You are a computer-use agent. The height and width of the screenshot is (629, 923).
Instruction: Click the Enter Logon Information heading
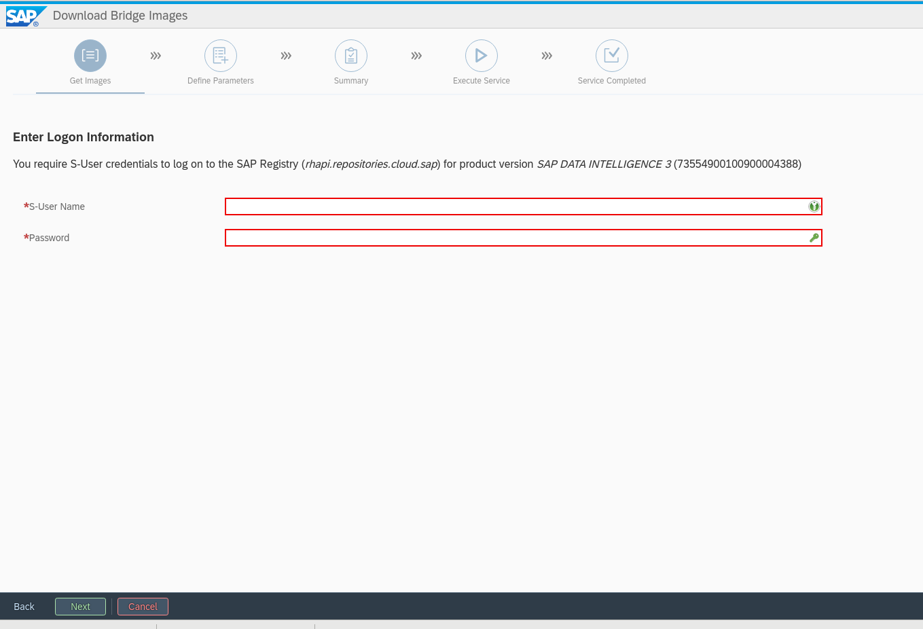coord(84,137)
